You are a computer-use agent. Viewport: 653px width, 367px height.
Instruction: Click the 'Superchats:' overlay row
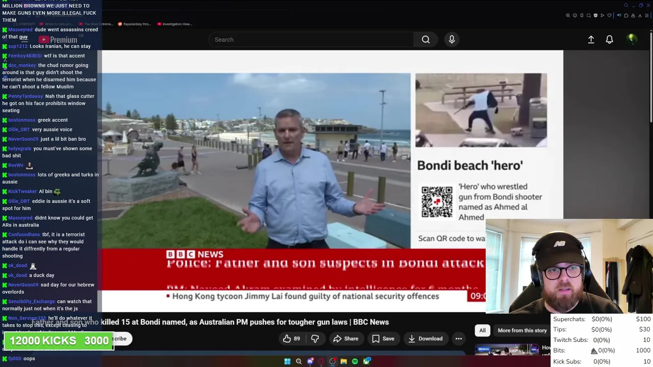click(x=602, y=319)
